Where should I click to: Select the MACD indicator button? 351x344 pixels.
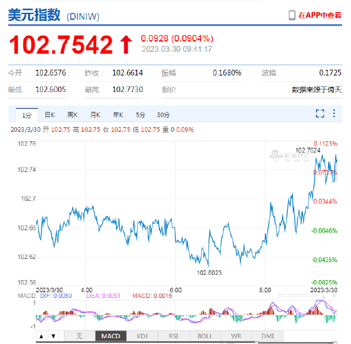[x=111, y=336]
